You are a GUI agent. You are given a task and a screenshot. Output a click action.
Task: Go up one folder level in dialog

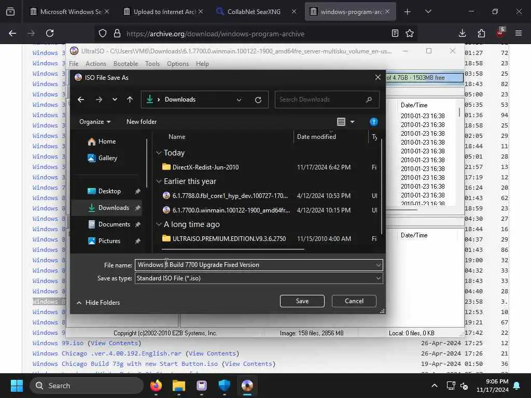pyautogui.click(x=130, y=99)
